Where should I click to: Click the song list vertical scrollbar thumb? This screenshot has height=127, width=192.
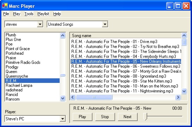click(x=184, y=42)
